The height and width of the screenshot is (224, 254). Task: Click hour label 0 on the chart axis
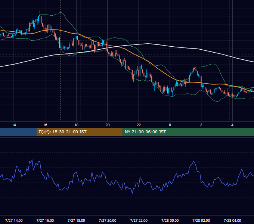[170, 125]
